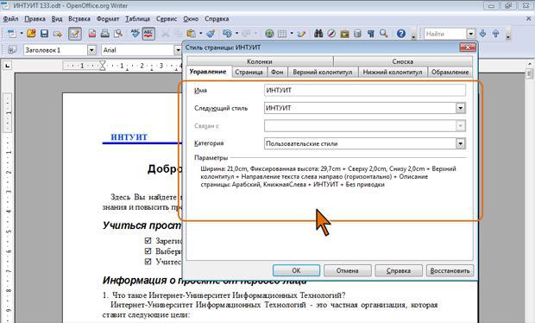Switch to the Обрамление tab
This screenshot has width=535, height=323.
(x=450, y=72)
